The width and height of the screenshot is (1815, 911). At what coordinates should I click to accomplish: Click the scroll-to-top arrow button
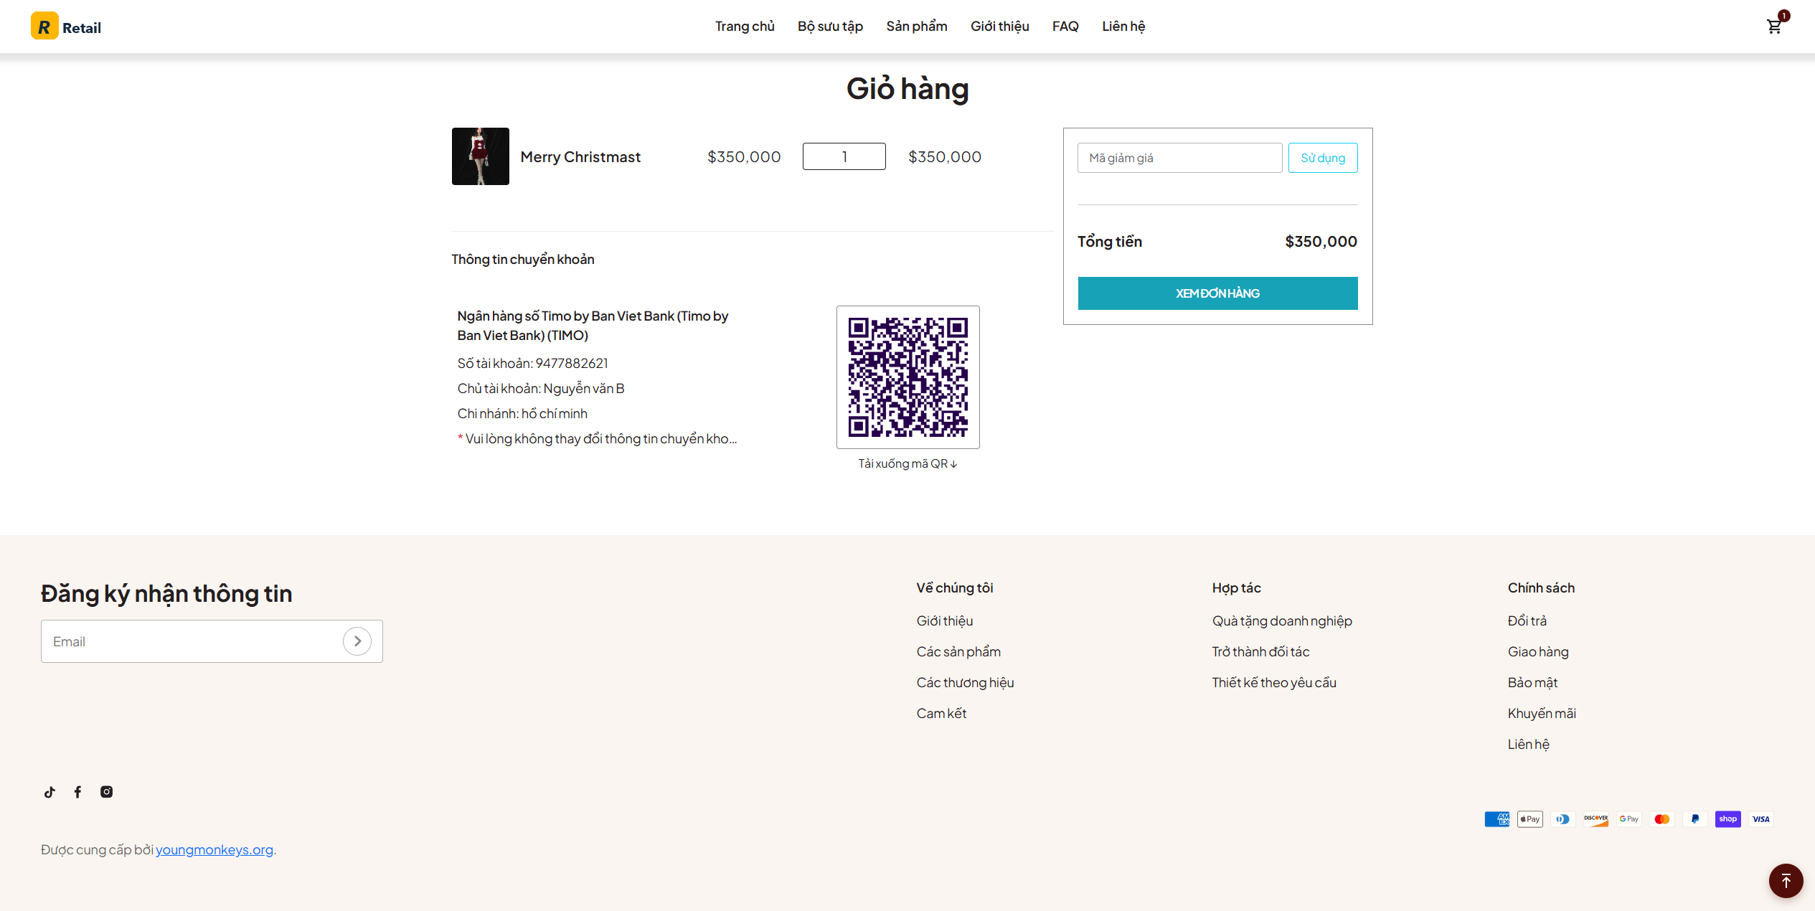(x=1786, y=880)
